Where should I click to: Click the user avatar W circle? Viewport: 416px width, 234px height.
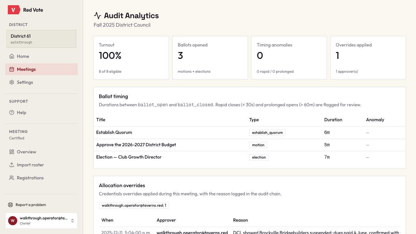pos(13,221)
